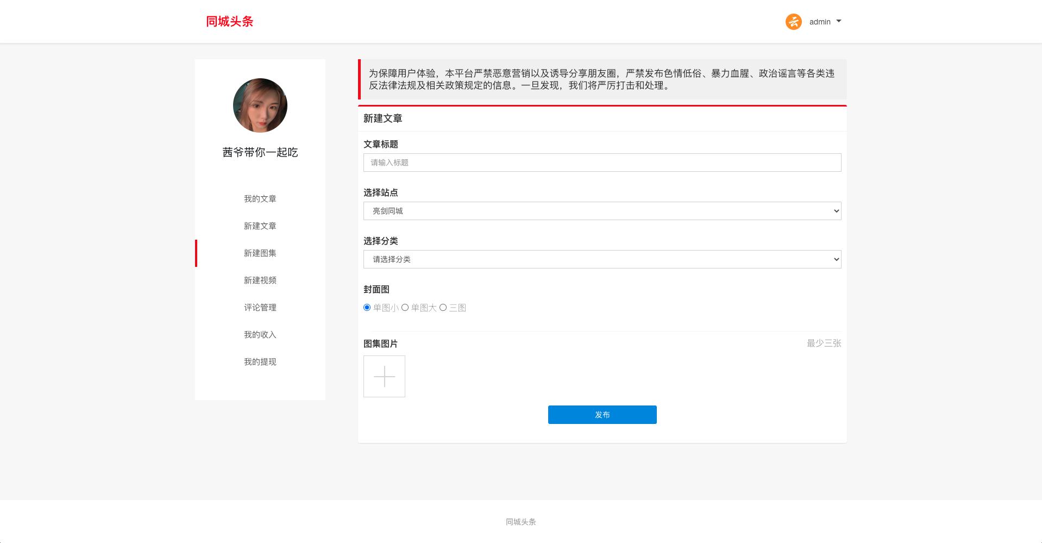This screenshot has width=1042, height=543.
Task: Select the 单图大 cover option
Action: 405,308
